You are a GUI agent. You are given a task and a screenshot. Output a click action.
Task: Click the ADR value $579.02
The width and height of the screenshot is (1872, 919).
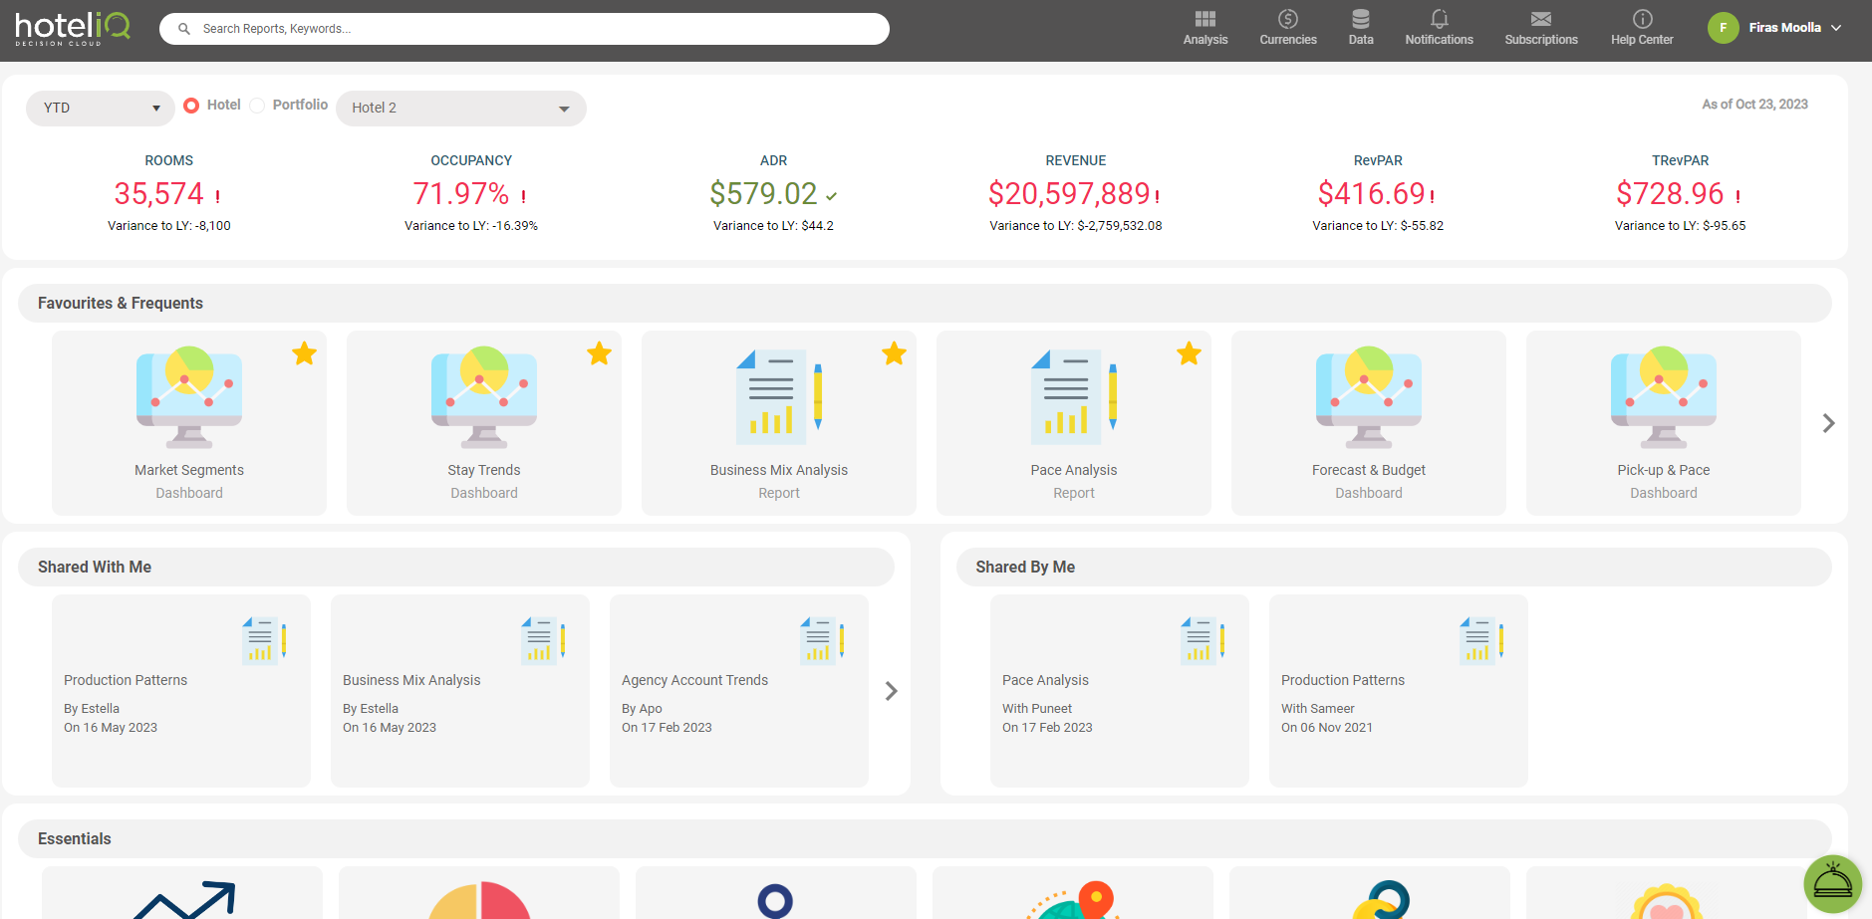763,193
